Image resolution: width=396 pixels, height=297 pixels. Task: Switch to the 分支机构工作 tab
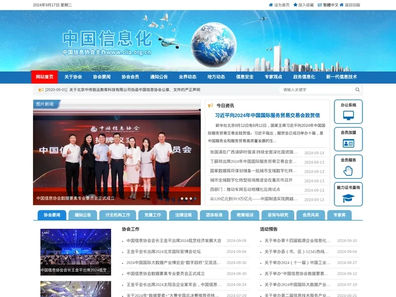(x=118, y=215)
